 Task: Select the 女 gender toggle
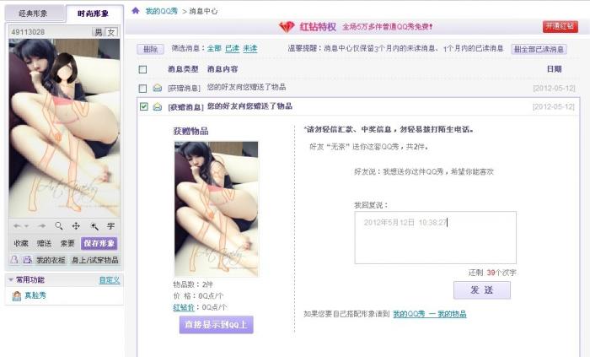tap(111, 32)
